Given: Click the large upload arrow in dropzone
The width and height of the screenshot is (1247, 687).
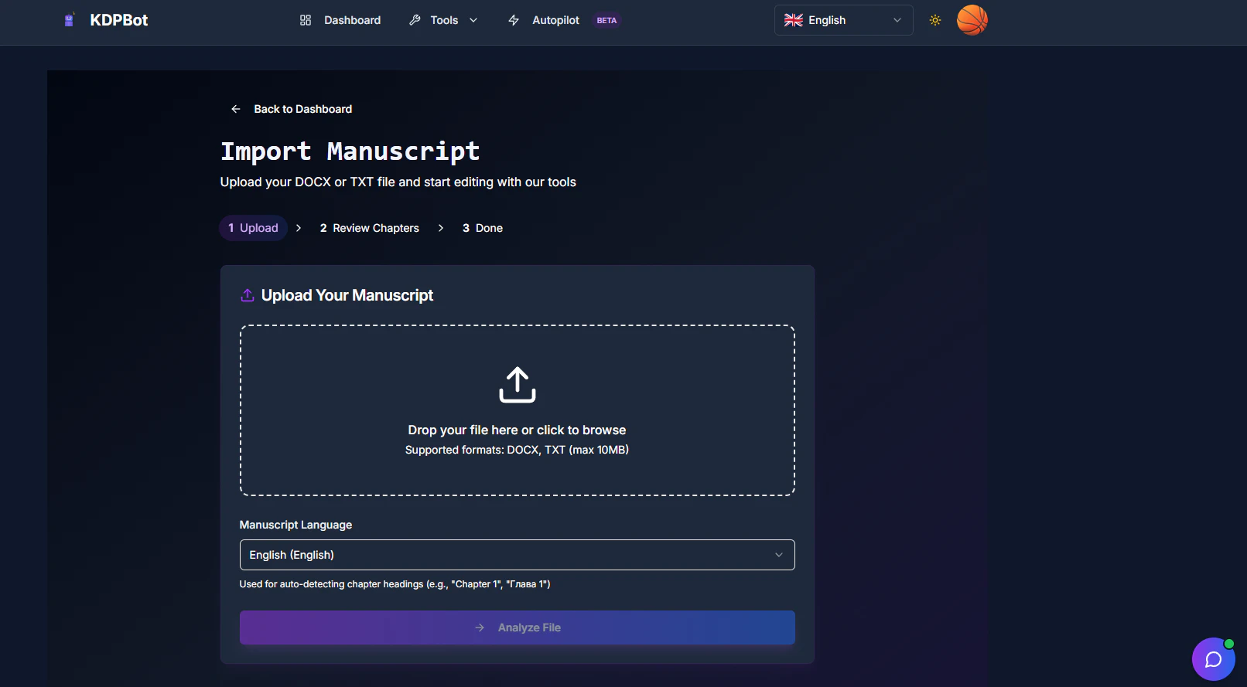Looking at the screenshot, I should point(518,385).
